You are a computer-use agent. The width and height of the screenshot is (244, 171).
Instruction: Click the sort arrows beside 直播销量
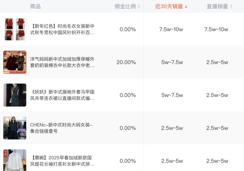(231, 6)
